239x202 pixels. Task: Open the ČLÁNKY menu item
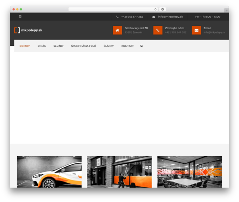point(109,46)
